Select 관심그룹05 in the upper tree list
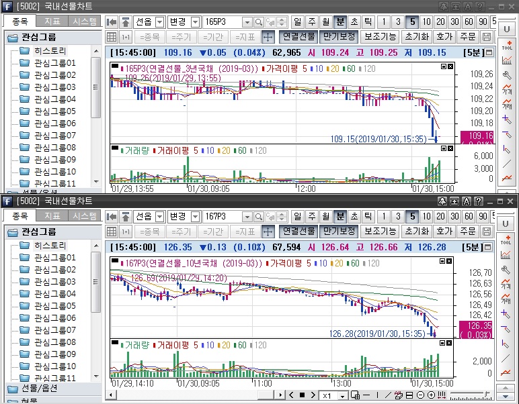 pyautogui.click(x=54, y=111)
